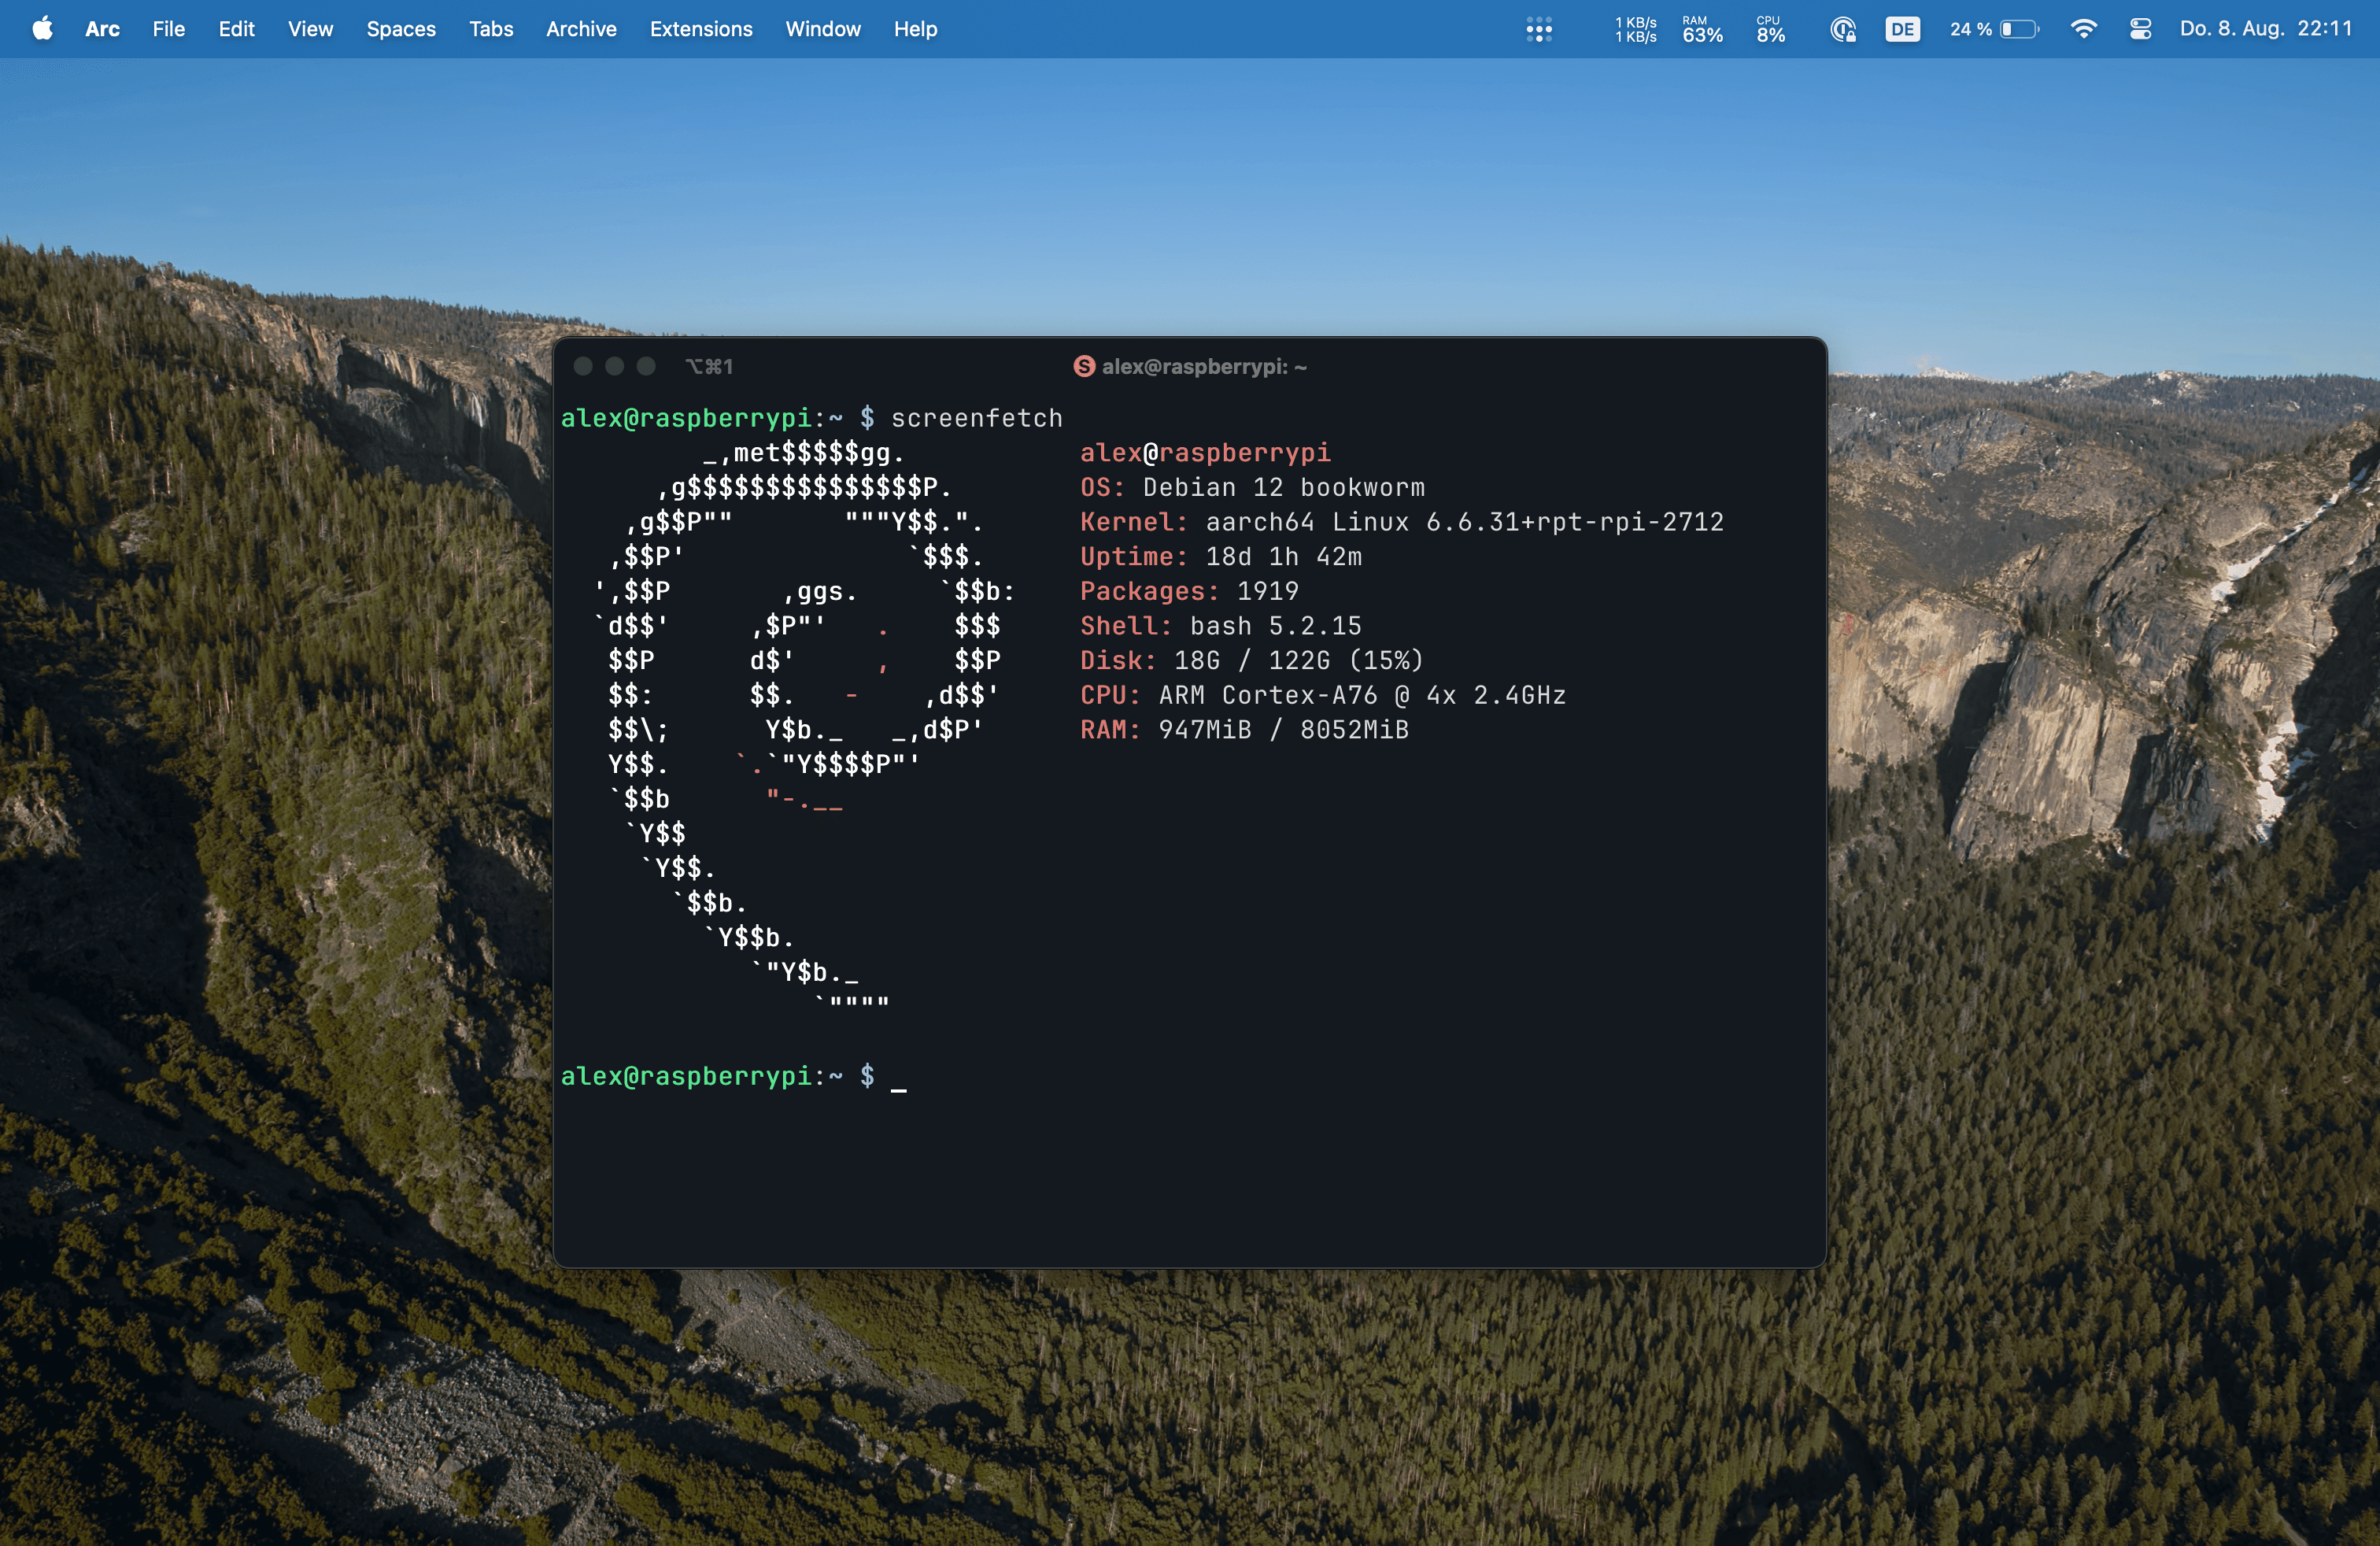Screen dimensions: 2380x1546
Task: Open the Arc application menu
Action: point(102,29)
